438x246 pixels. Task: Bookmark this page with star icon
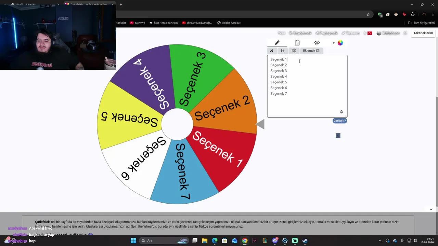[368, 14]
